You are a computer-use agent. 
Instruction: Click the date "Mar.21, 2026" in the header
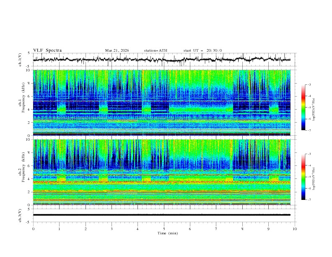pos(117,50)
